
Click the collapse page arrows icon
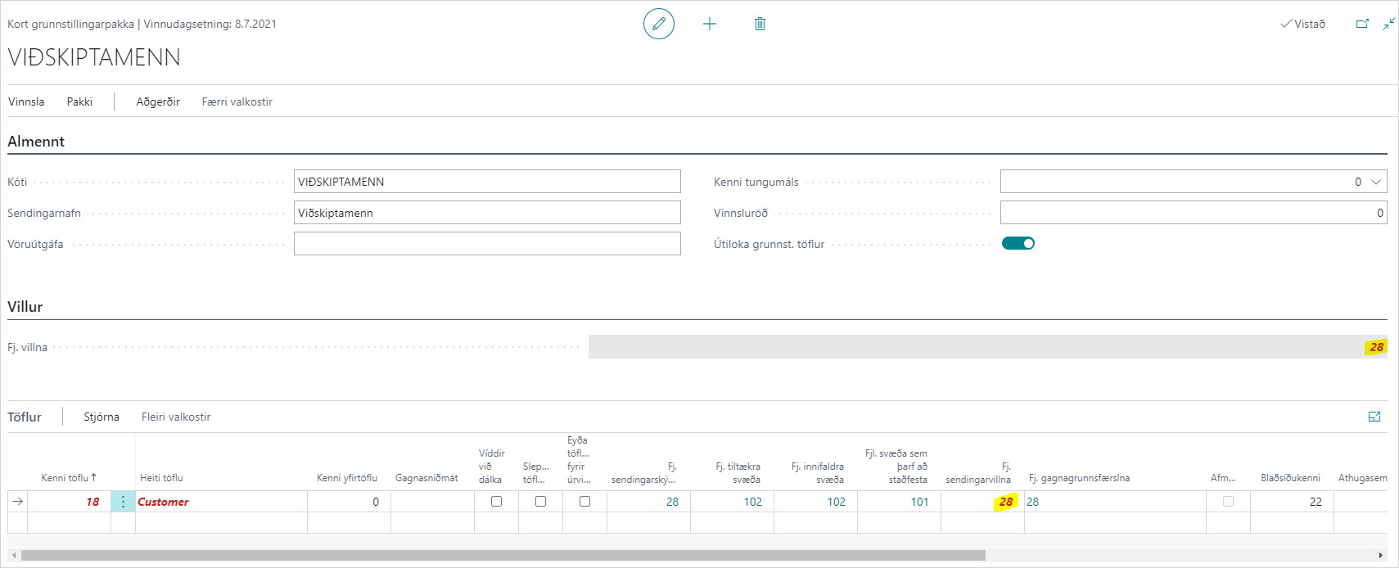point(1389,24)
